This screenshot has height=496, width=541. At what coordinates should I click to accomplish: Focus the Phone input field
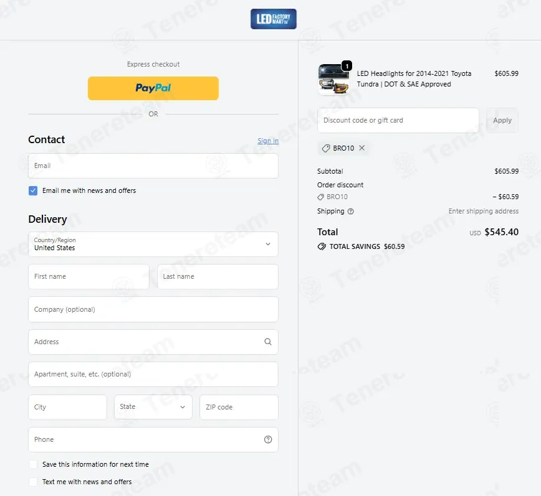(x=153, y=439)
